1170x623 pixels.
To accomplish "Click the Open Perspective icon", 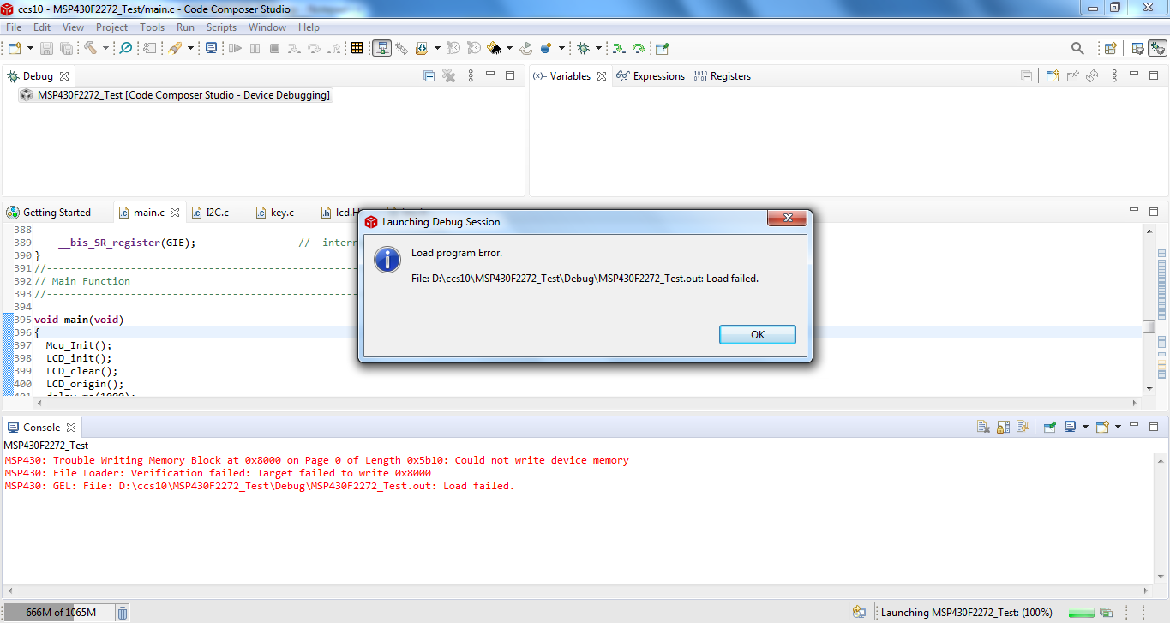I will point(1110,49).
